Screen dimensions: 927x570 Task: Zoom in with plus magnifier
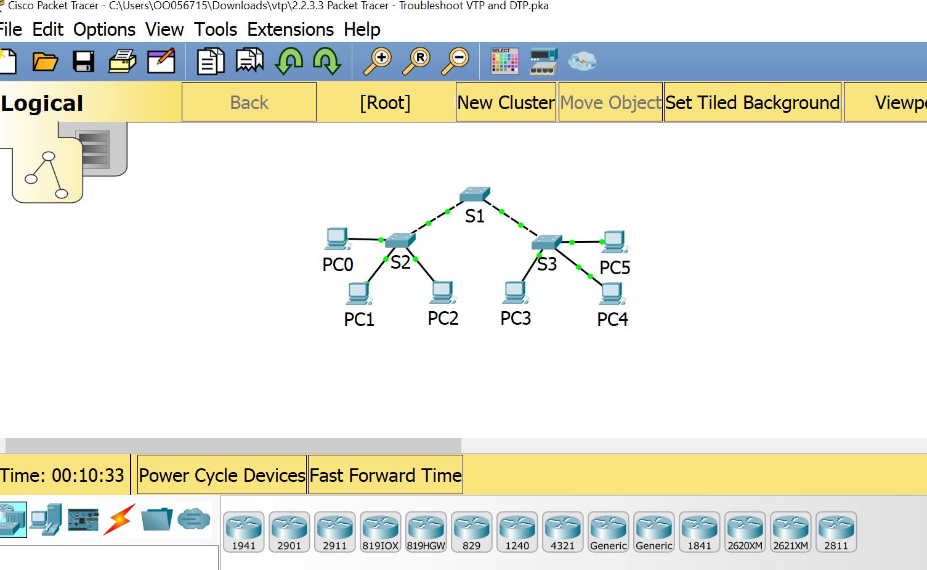378,62
